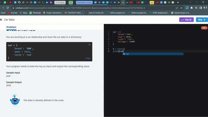Open the Upload Image to D bookmark
The image size is (208, 117).
181,13
